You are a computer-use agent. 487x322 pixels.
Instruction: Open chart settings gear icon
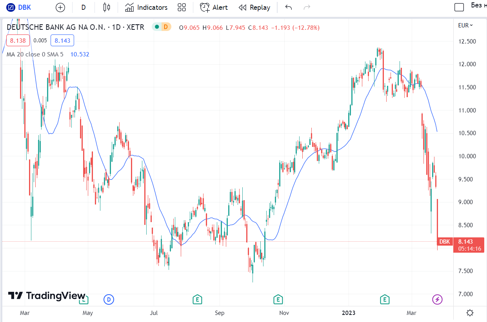470,313
